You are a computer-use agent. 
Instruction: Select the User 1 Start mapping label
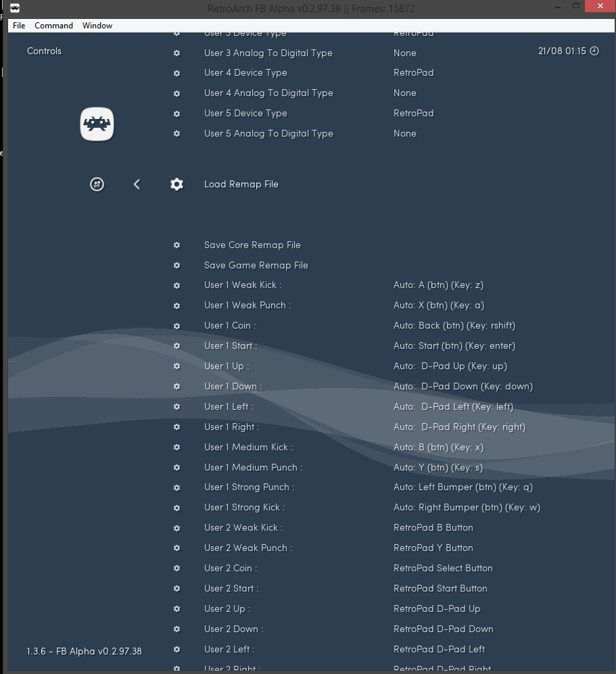pos(231,345)
